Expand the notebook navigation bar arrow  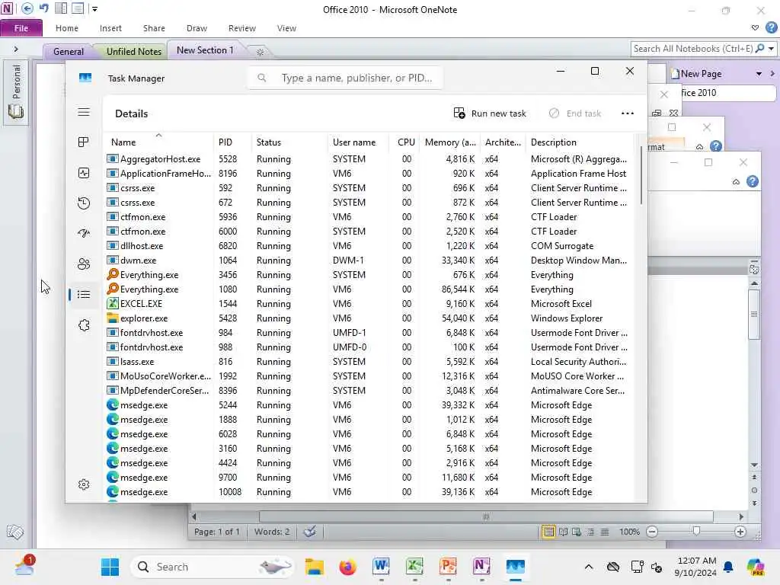coord(16,50)
